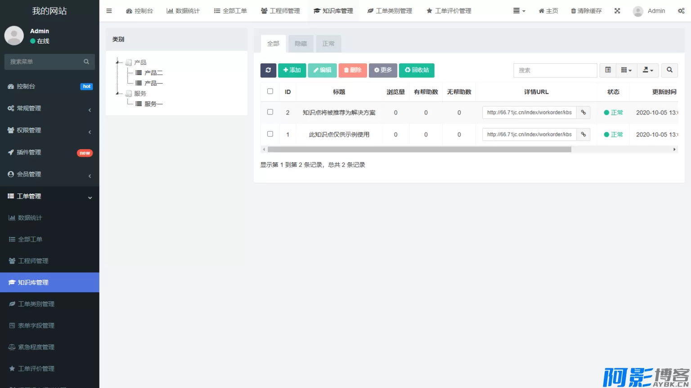Open the 工单类别管理 top tab

tap(390, 11)
